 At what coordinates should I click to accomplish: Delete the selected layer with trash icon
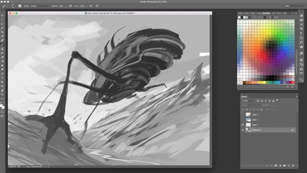coord(293,165)
